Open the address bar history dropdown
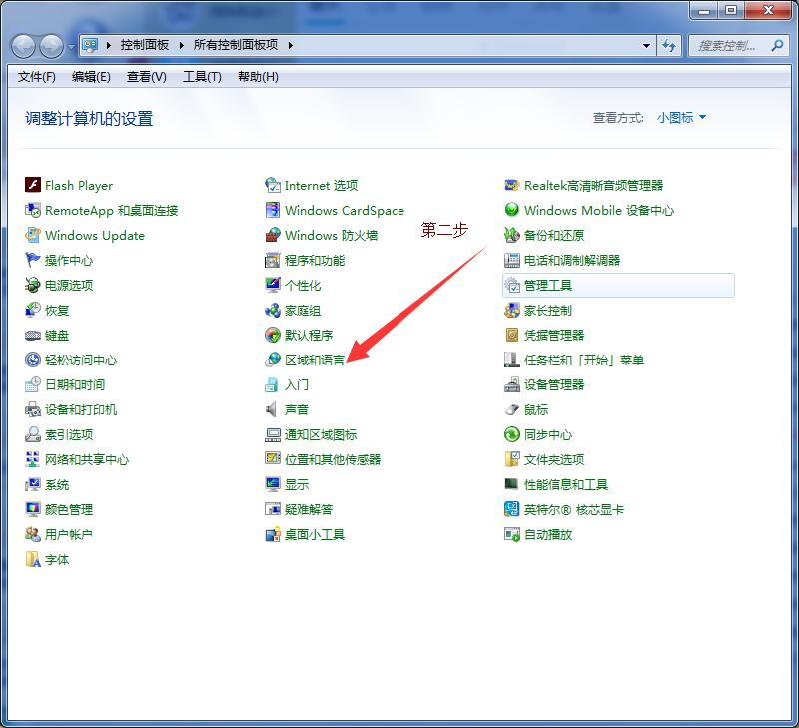 click(x=645, y=45)
